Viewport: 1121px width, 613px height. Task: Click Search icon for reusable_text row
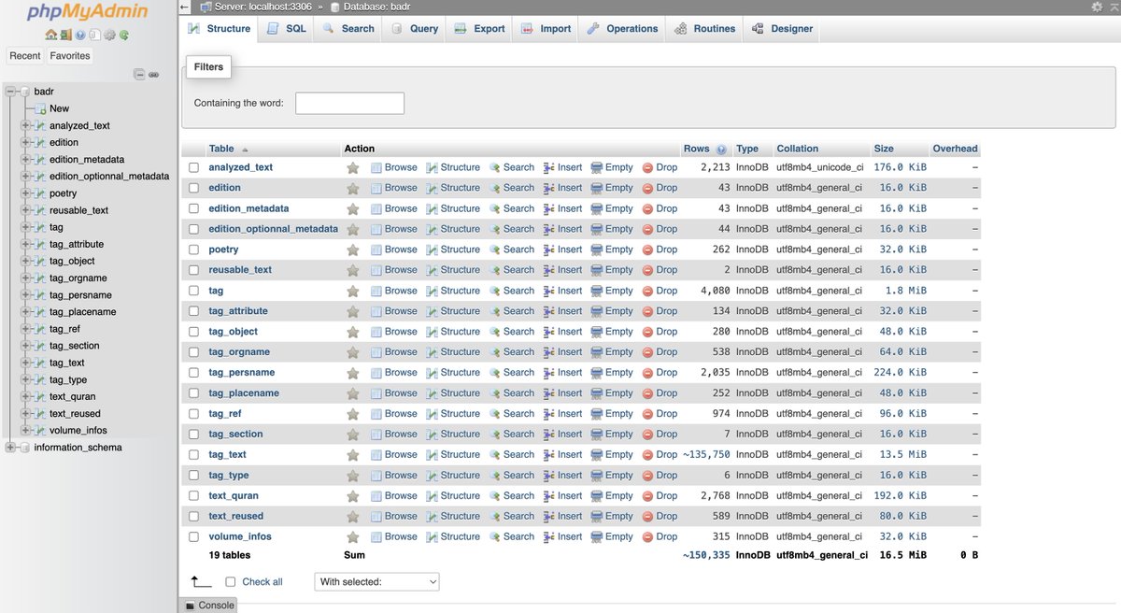(495, 270)
